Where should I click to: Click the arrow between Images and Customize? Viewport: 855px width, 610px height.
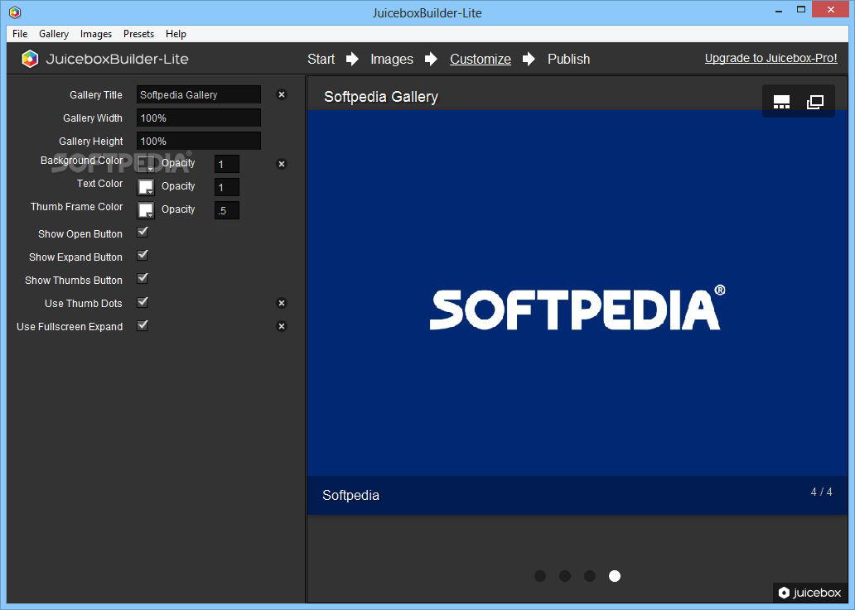click(x=431, y=59)
